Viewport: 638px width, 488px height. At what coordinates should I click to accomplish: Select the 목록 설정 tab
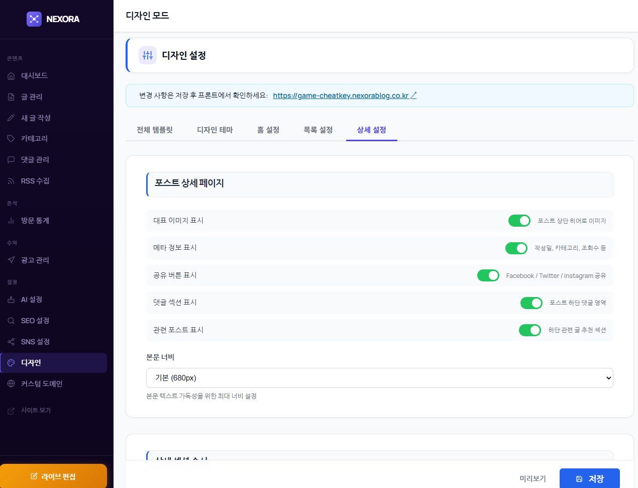click(x=318, y=130)
